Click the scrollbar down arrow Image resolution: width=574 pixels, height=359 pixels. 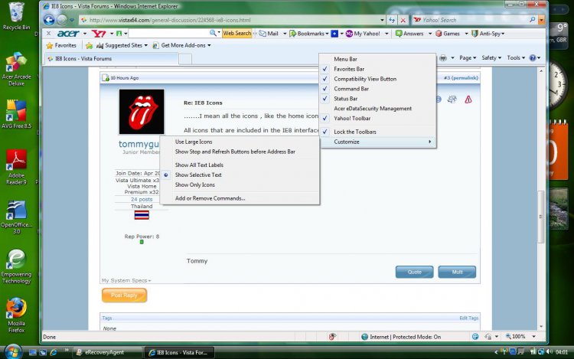(541, 326)
